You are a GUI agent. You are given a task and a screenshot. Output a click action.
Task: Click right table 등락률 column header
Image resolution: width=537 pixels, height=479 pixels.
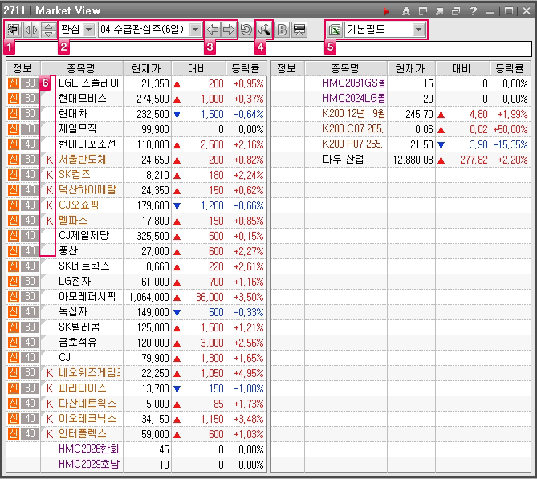(510, 68)
